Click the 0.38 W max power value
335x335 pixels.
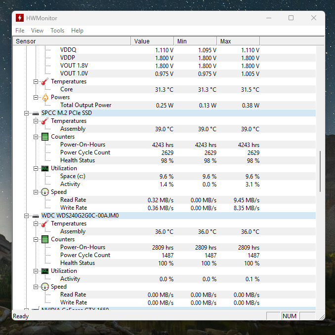[x=251, y=105]
